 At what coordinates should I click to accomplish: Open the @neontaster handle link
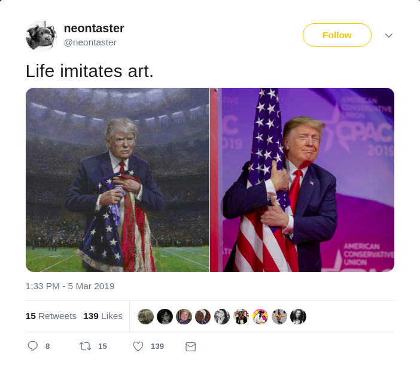click(90, 42)
